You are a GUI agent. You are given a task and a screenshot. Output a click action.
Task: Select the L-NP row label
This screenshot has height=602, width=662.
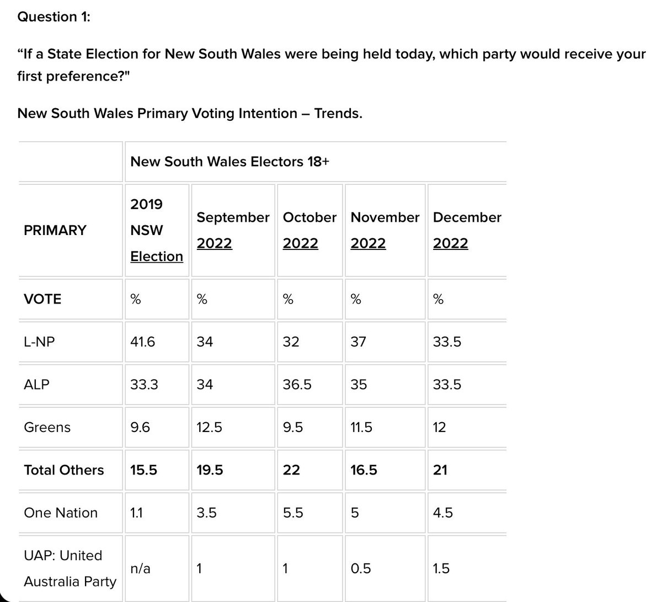tap(39, 342)
